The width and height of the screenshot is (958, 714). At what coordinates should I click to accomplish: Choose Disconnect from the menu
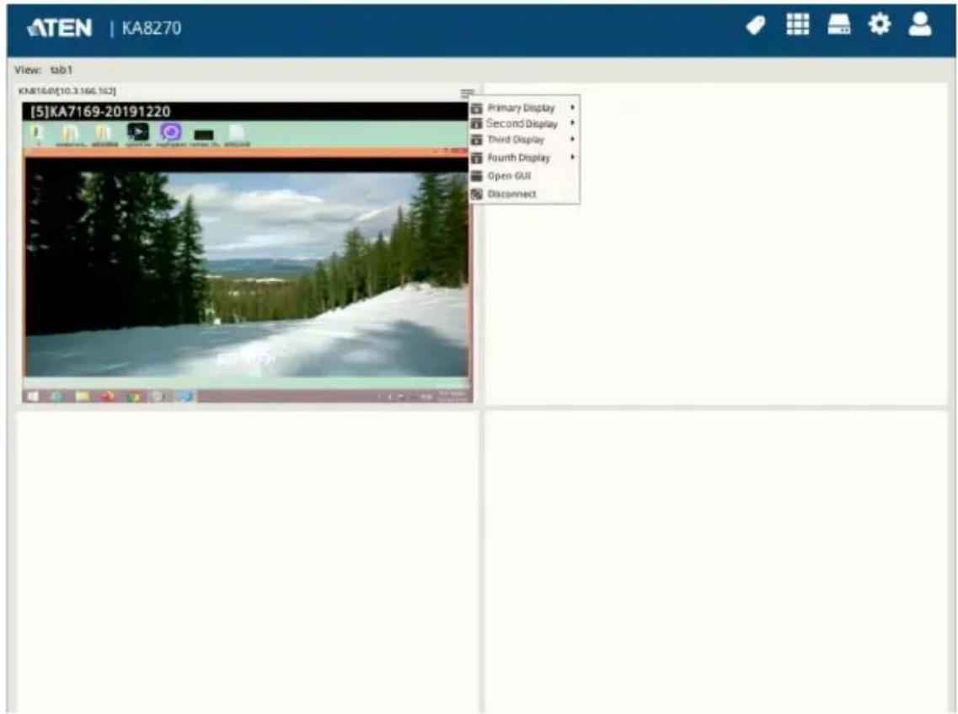pos(511,194)
